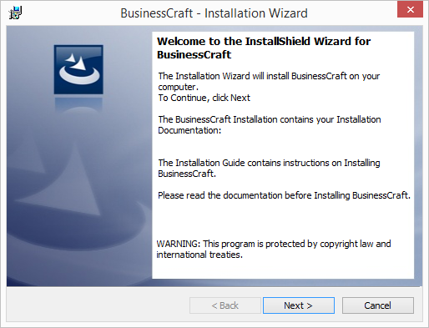
Task: Click the 'Installation Documentation:' paragraph
Action: tap(270, 124)
